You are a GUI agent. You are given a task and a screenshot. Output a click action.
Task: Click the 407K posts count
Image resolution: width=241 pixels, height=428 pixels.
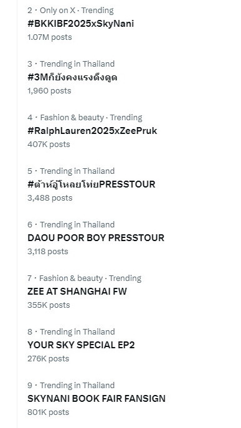[x=49, y=144]
